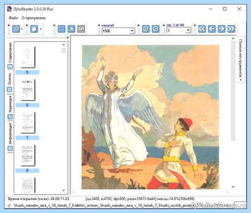The width and height of the screenshot is (251, 213).
Task: Expand the page view icon dropdown arrow
Action: [40, 29]
